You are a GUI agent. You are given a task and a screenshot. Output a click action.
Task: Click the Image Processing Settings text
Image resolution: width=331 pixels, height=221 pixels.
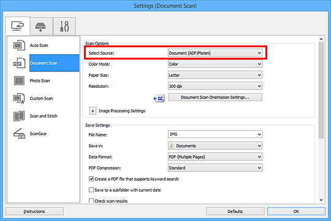122,111
